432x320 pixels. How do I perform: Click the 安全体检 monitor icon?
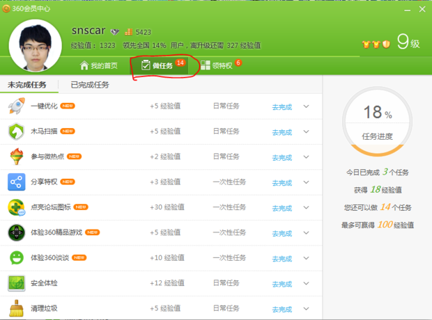tap(17, 283)
